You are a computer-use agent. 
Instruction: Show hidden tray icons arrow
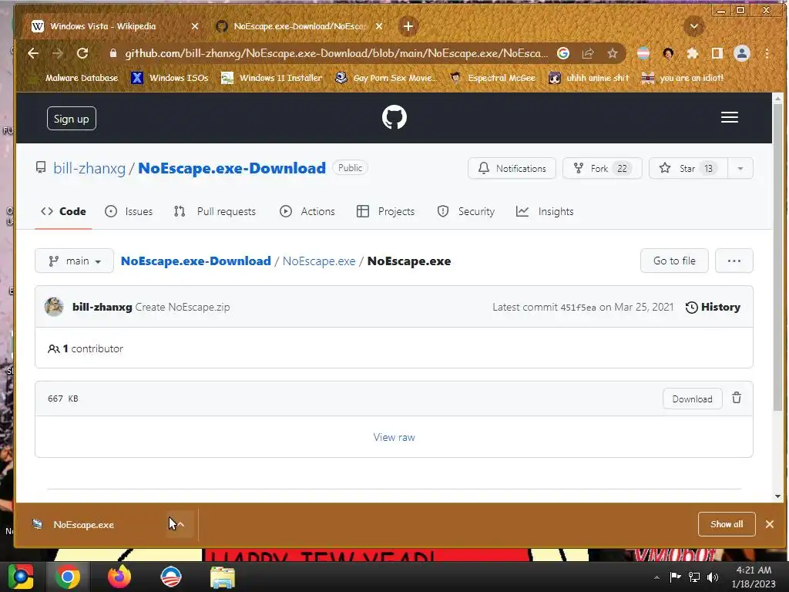[656, 577]
